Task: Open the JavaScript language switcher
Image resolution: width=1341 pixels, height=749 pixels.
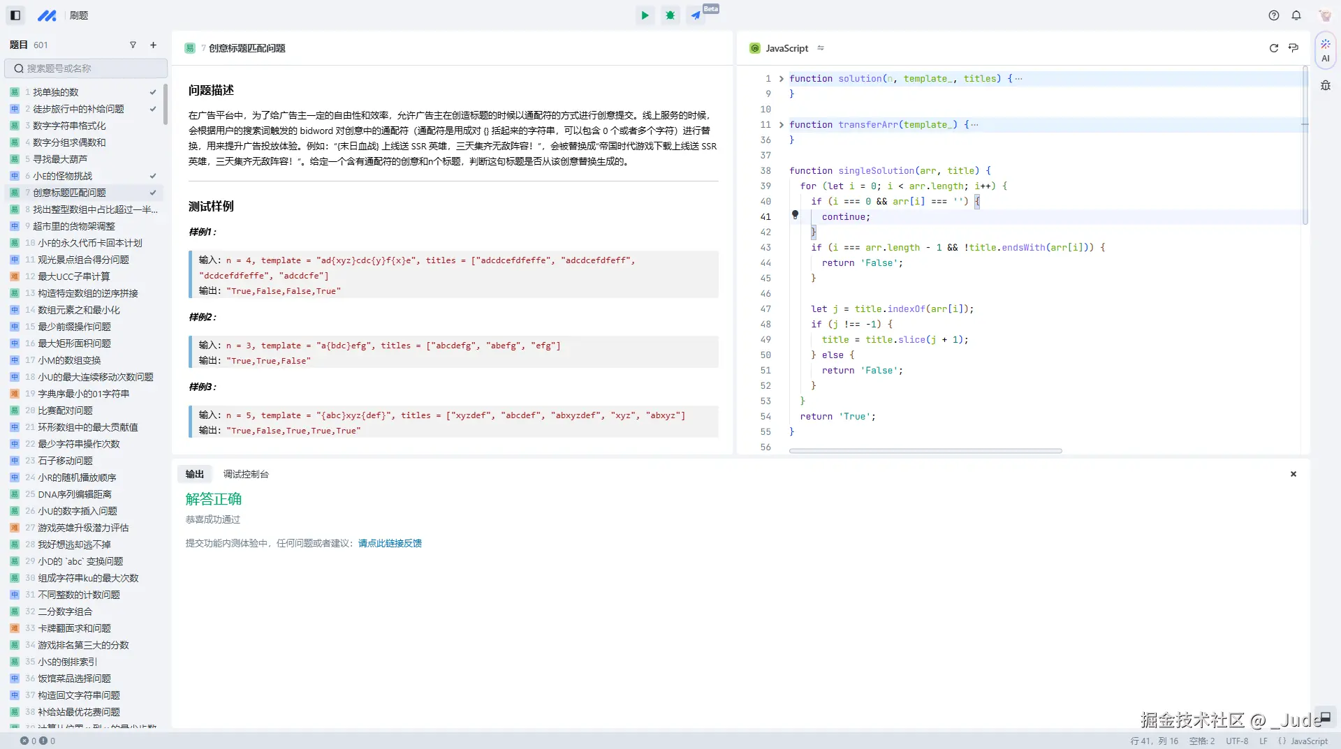Action: pyautogui.click(x=787, y=48)
